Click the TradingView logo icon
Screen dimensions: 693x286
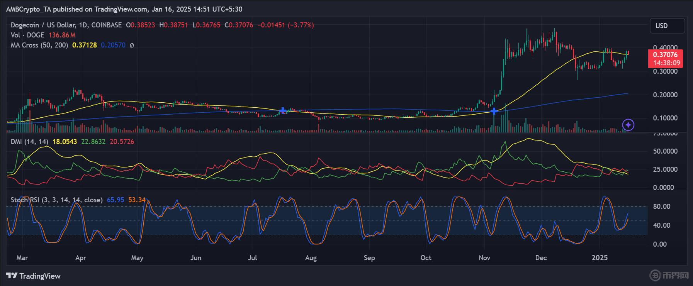click(x=12, y=276)
